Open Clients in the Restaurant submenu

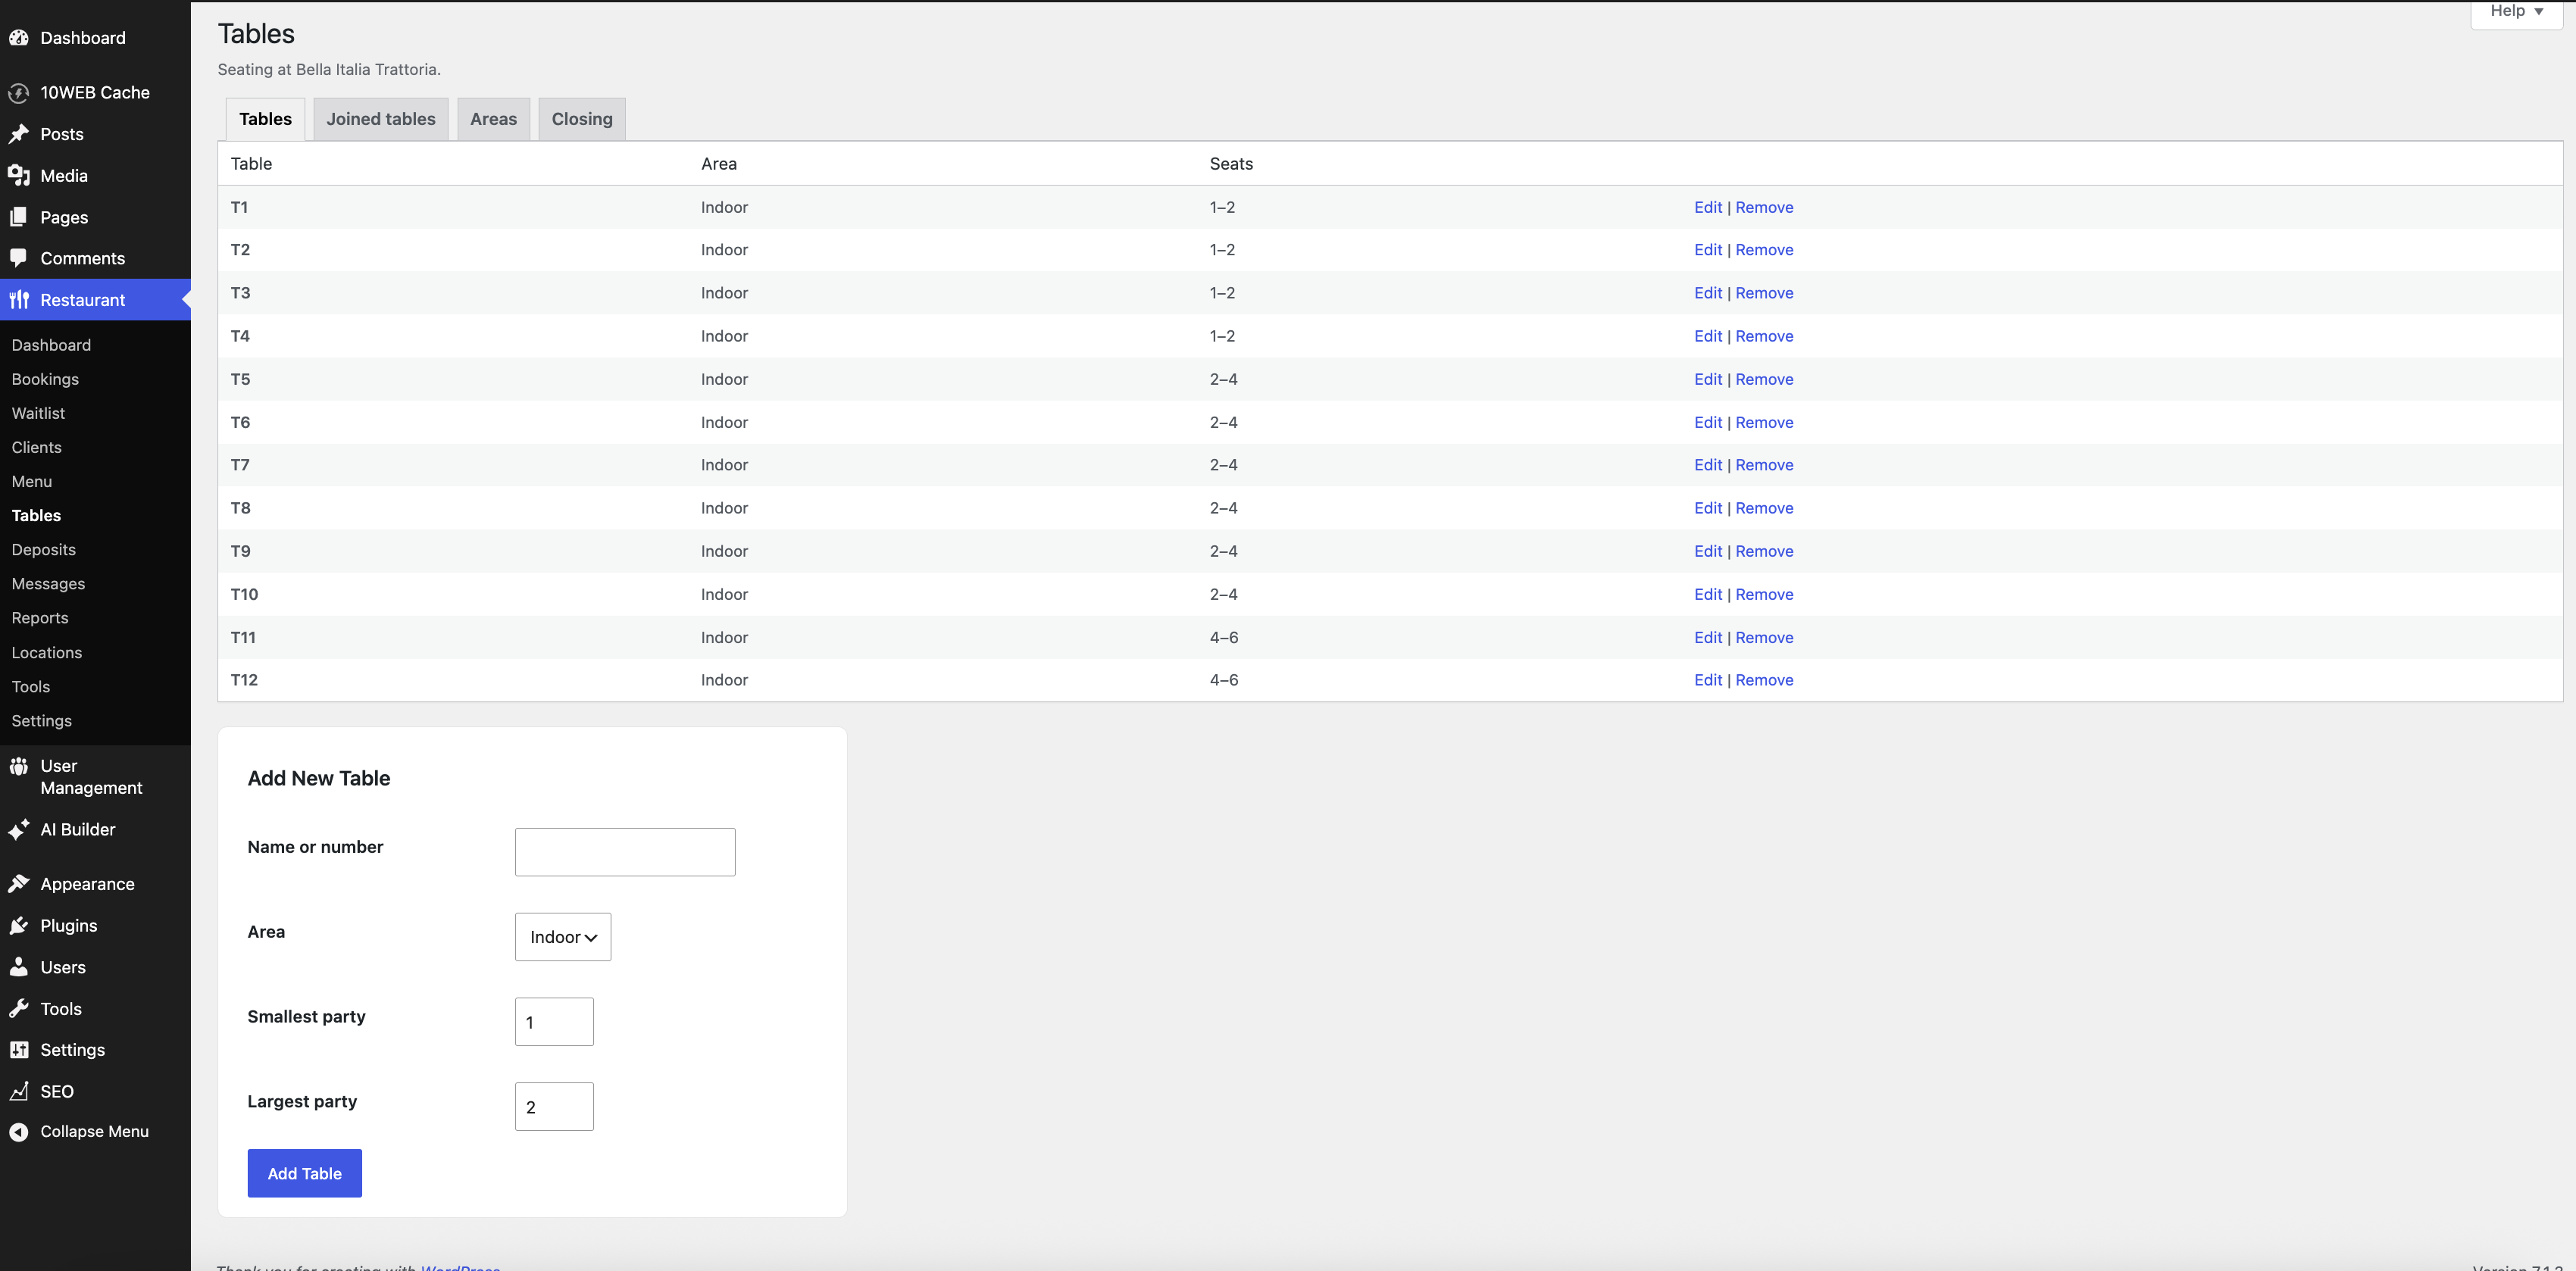[x=37, y=447]
